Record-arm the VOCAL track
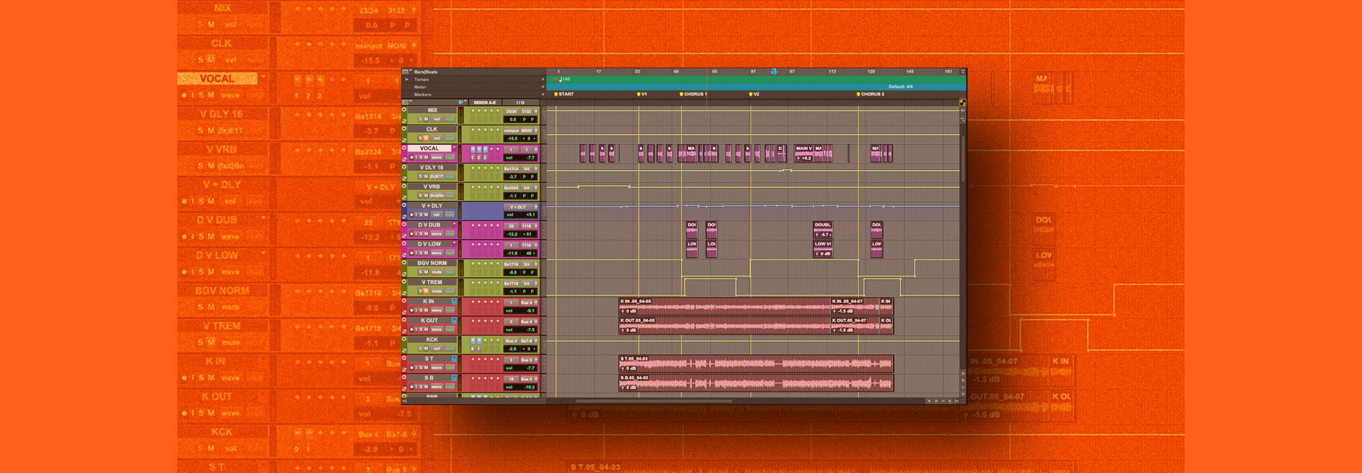The image size is (1362, 473). [x=411, y=157]
